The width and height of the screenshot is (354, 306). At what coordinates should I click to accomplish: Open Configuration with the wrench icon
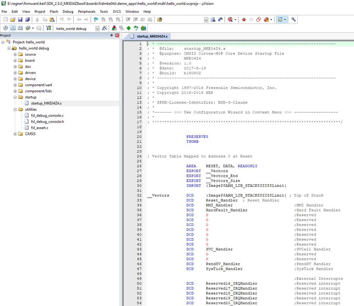point(293,19)
